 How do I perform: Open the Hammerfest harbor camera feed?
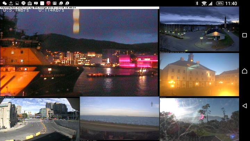pos(79,52)
